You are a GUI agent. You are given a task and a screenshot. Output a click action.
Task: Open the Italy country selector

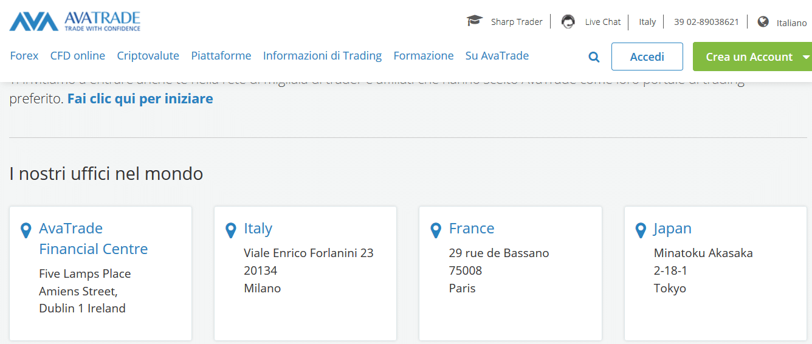(647, 22)
